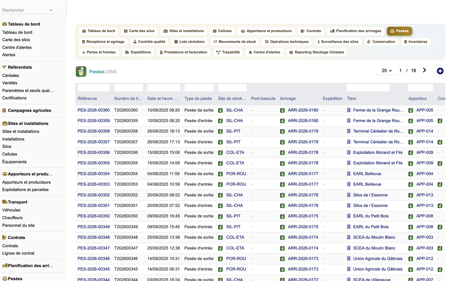Open Union Agricole du Gâtinais in PES-2026-00346 row
Image resolution: width=455 pixels, height=281 pixels.
[x=378, y=259]
